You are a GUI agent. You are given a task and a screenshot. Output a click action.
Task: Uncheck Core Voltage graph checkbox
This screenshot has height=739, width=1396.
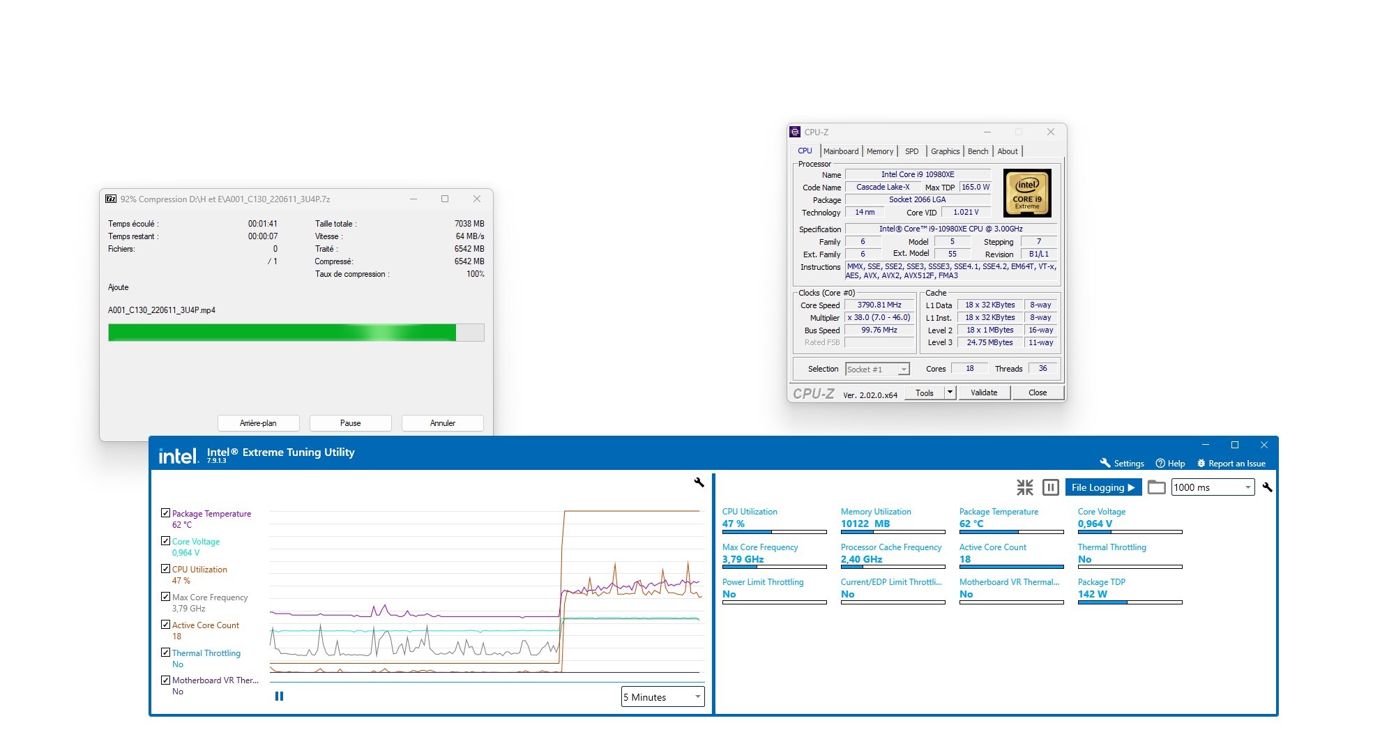(x=165, y=541)
